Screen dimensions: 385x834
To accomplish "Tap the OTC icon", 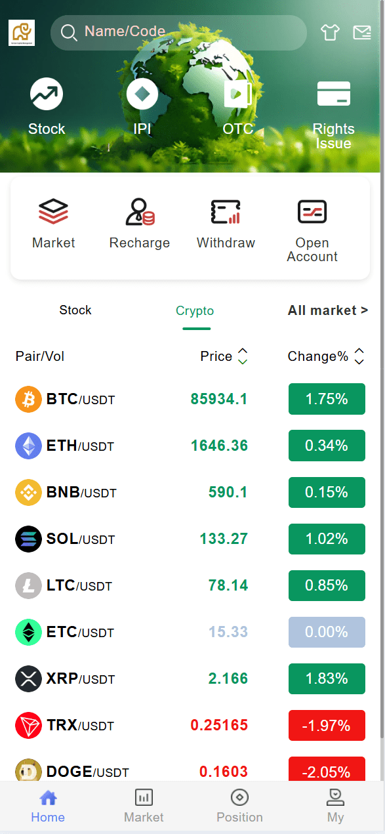I will [x=237, y=94].
